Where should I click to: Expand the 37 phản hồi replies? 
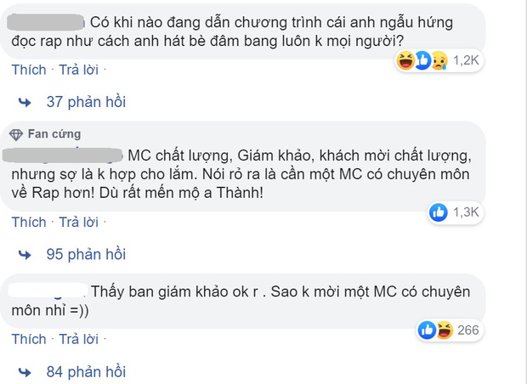(x=86, y=103)
